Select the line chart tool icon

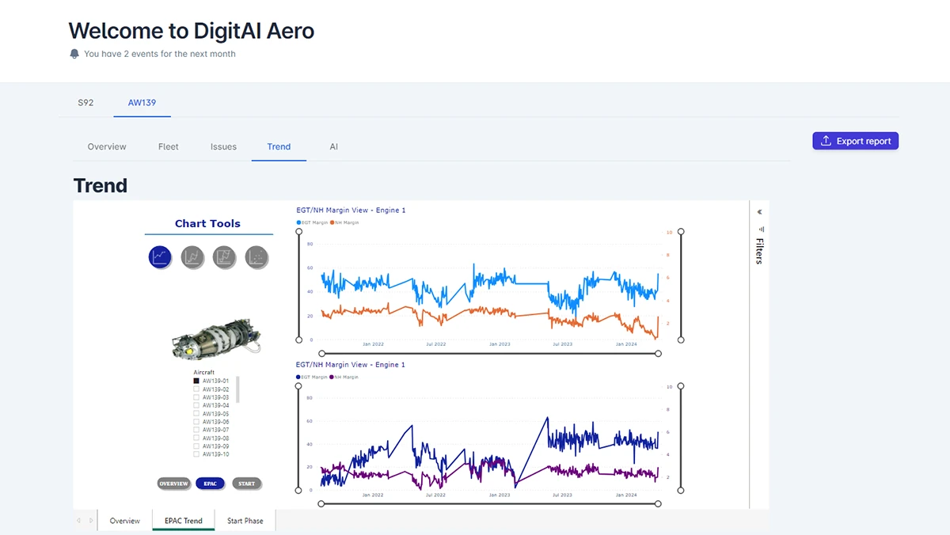coord(161,256)
